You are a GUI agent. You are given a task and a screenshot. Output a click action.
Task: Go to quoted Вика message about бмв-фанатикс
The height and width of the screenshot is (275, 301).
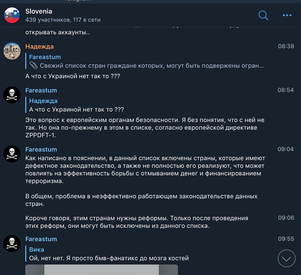coord(107,254)
